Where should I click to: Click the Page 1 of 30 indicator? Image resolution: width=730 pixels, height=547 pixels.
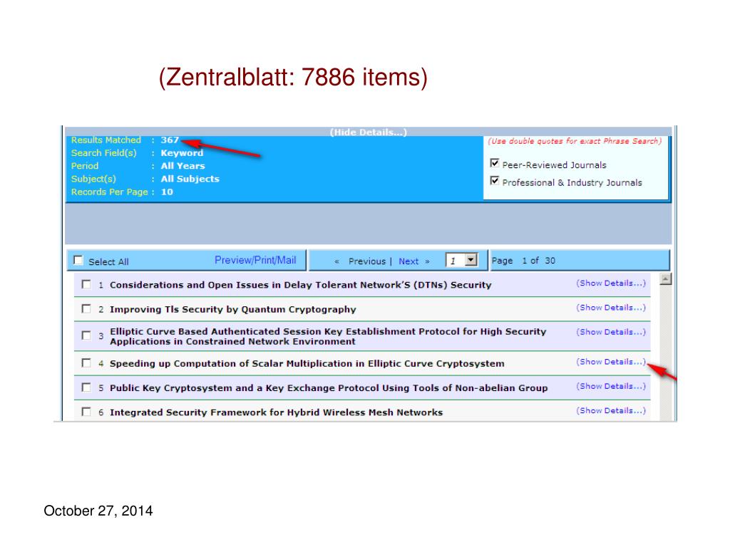(x=523, y=261)
